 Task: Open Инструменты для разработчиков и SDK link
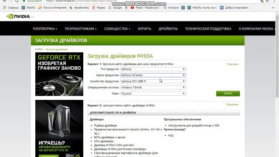[x=194, y=126]
